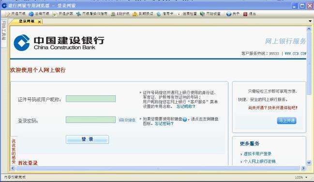Click the 健康检查 toolbar item
Screen dimensions: 314x182
click(187, 14)
